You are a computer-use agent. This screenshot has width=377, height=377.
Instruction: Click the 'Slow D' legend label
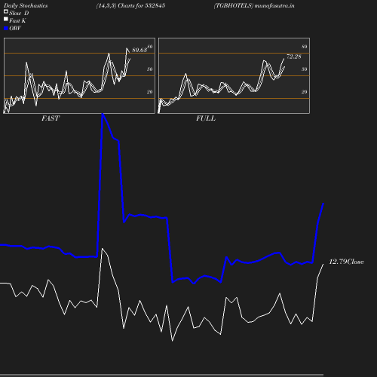click(19, 13)
